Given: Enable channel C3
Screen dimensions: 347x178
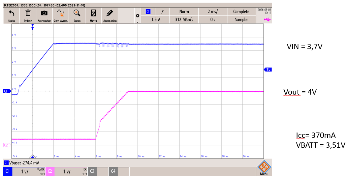Looking at the screenshot, I should tap(92, 171).
